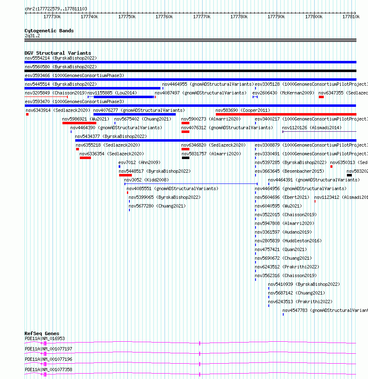Select nsv1155885 (Lou2014) variant label
The height and width of the screenshot is (379, 368).
pos(112,93)
